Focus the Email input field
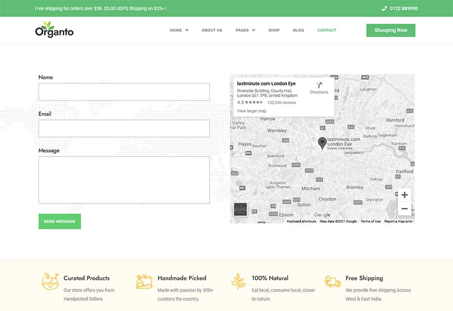The image size is (453, 311). coord(124,128)
